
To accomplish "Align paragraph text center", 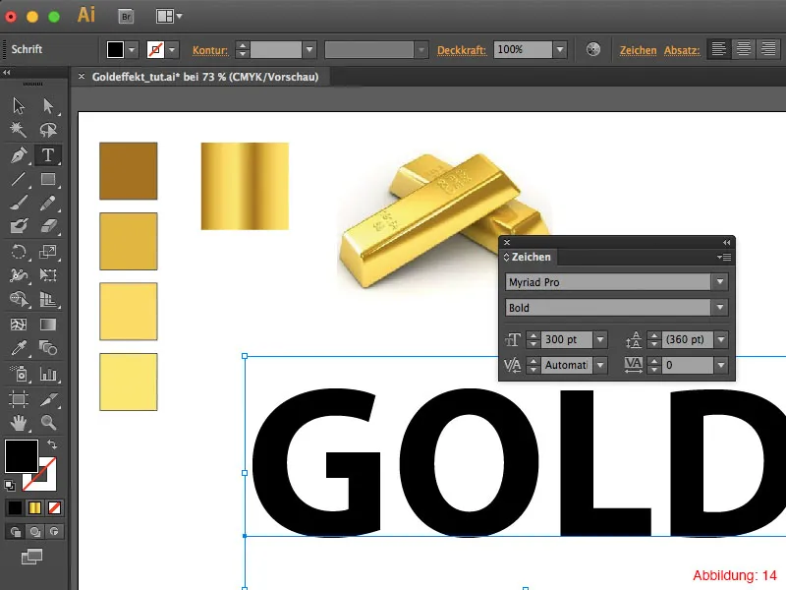I will point(744,49).
